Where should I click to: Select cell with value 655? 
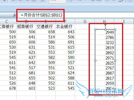click(26, 78)
